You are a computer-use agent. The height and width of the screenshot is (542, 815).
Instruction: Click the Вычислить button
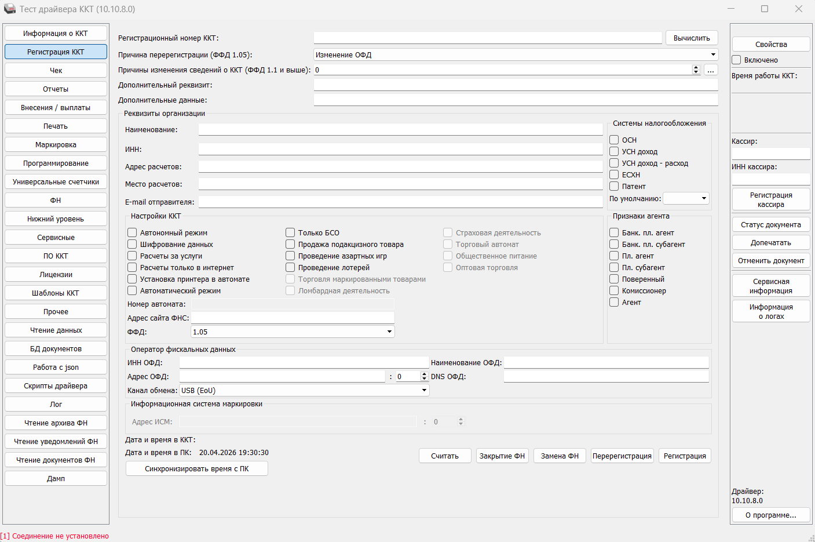pyautogui.click(x=692, y=38)
